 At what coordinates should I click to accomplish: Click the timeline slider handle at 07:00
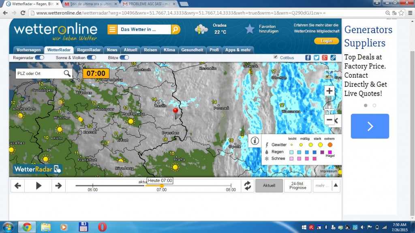pyautogui.click(x=162, y=186)
